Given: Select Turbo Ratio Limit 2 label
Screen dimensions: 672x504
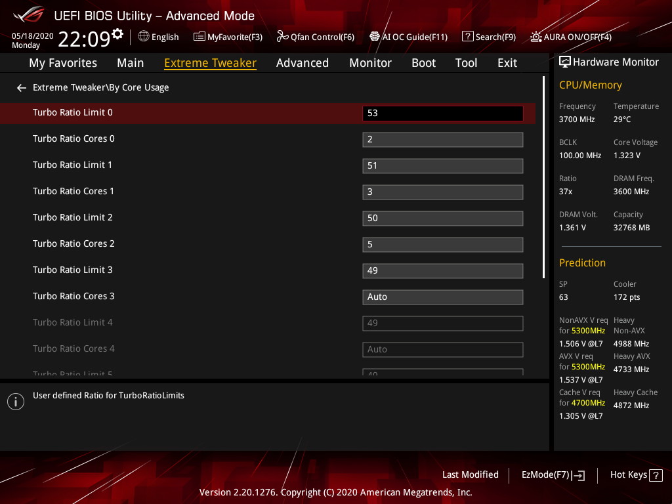Looking at the screenshot, I should (72, 217).
